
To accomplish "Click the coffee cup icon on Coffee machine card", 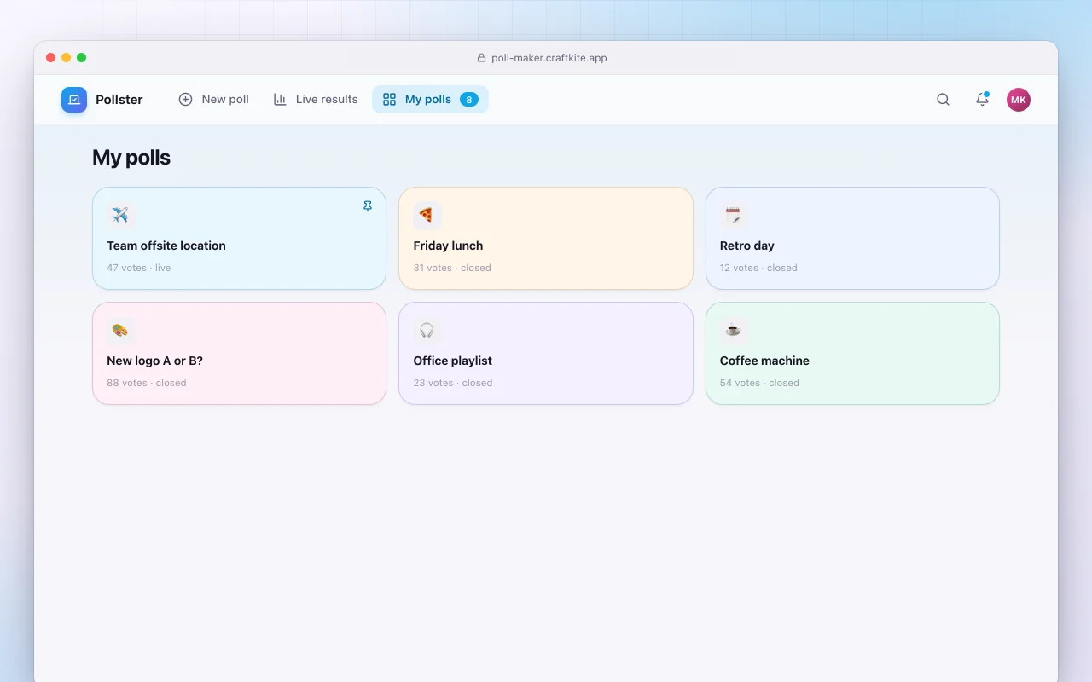I will (x=733, y=330).
